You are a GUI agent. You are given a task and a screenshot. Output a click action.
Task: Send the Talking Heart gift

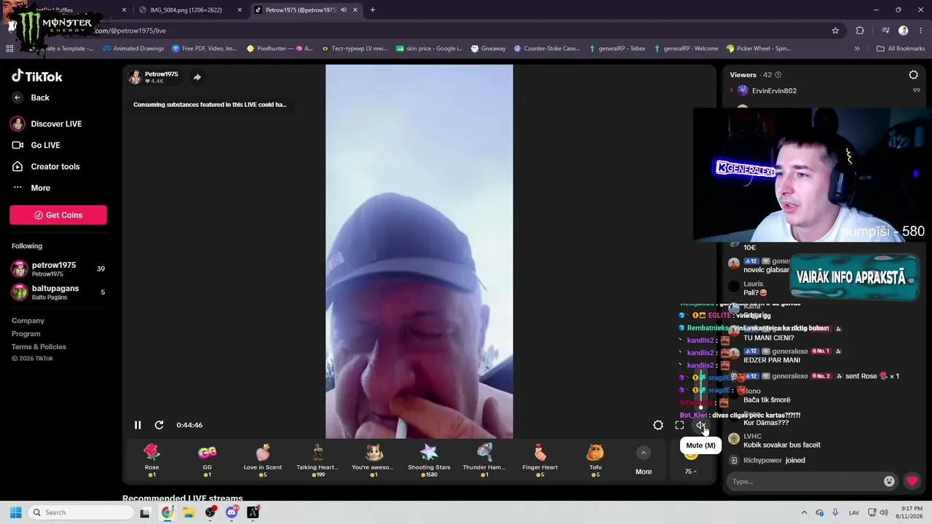(x=317, y=460)
